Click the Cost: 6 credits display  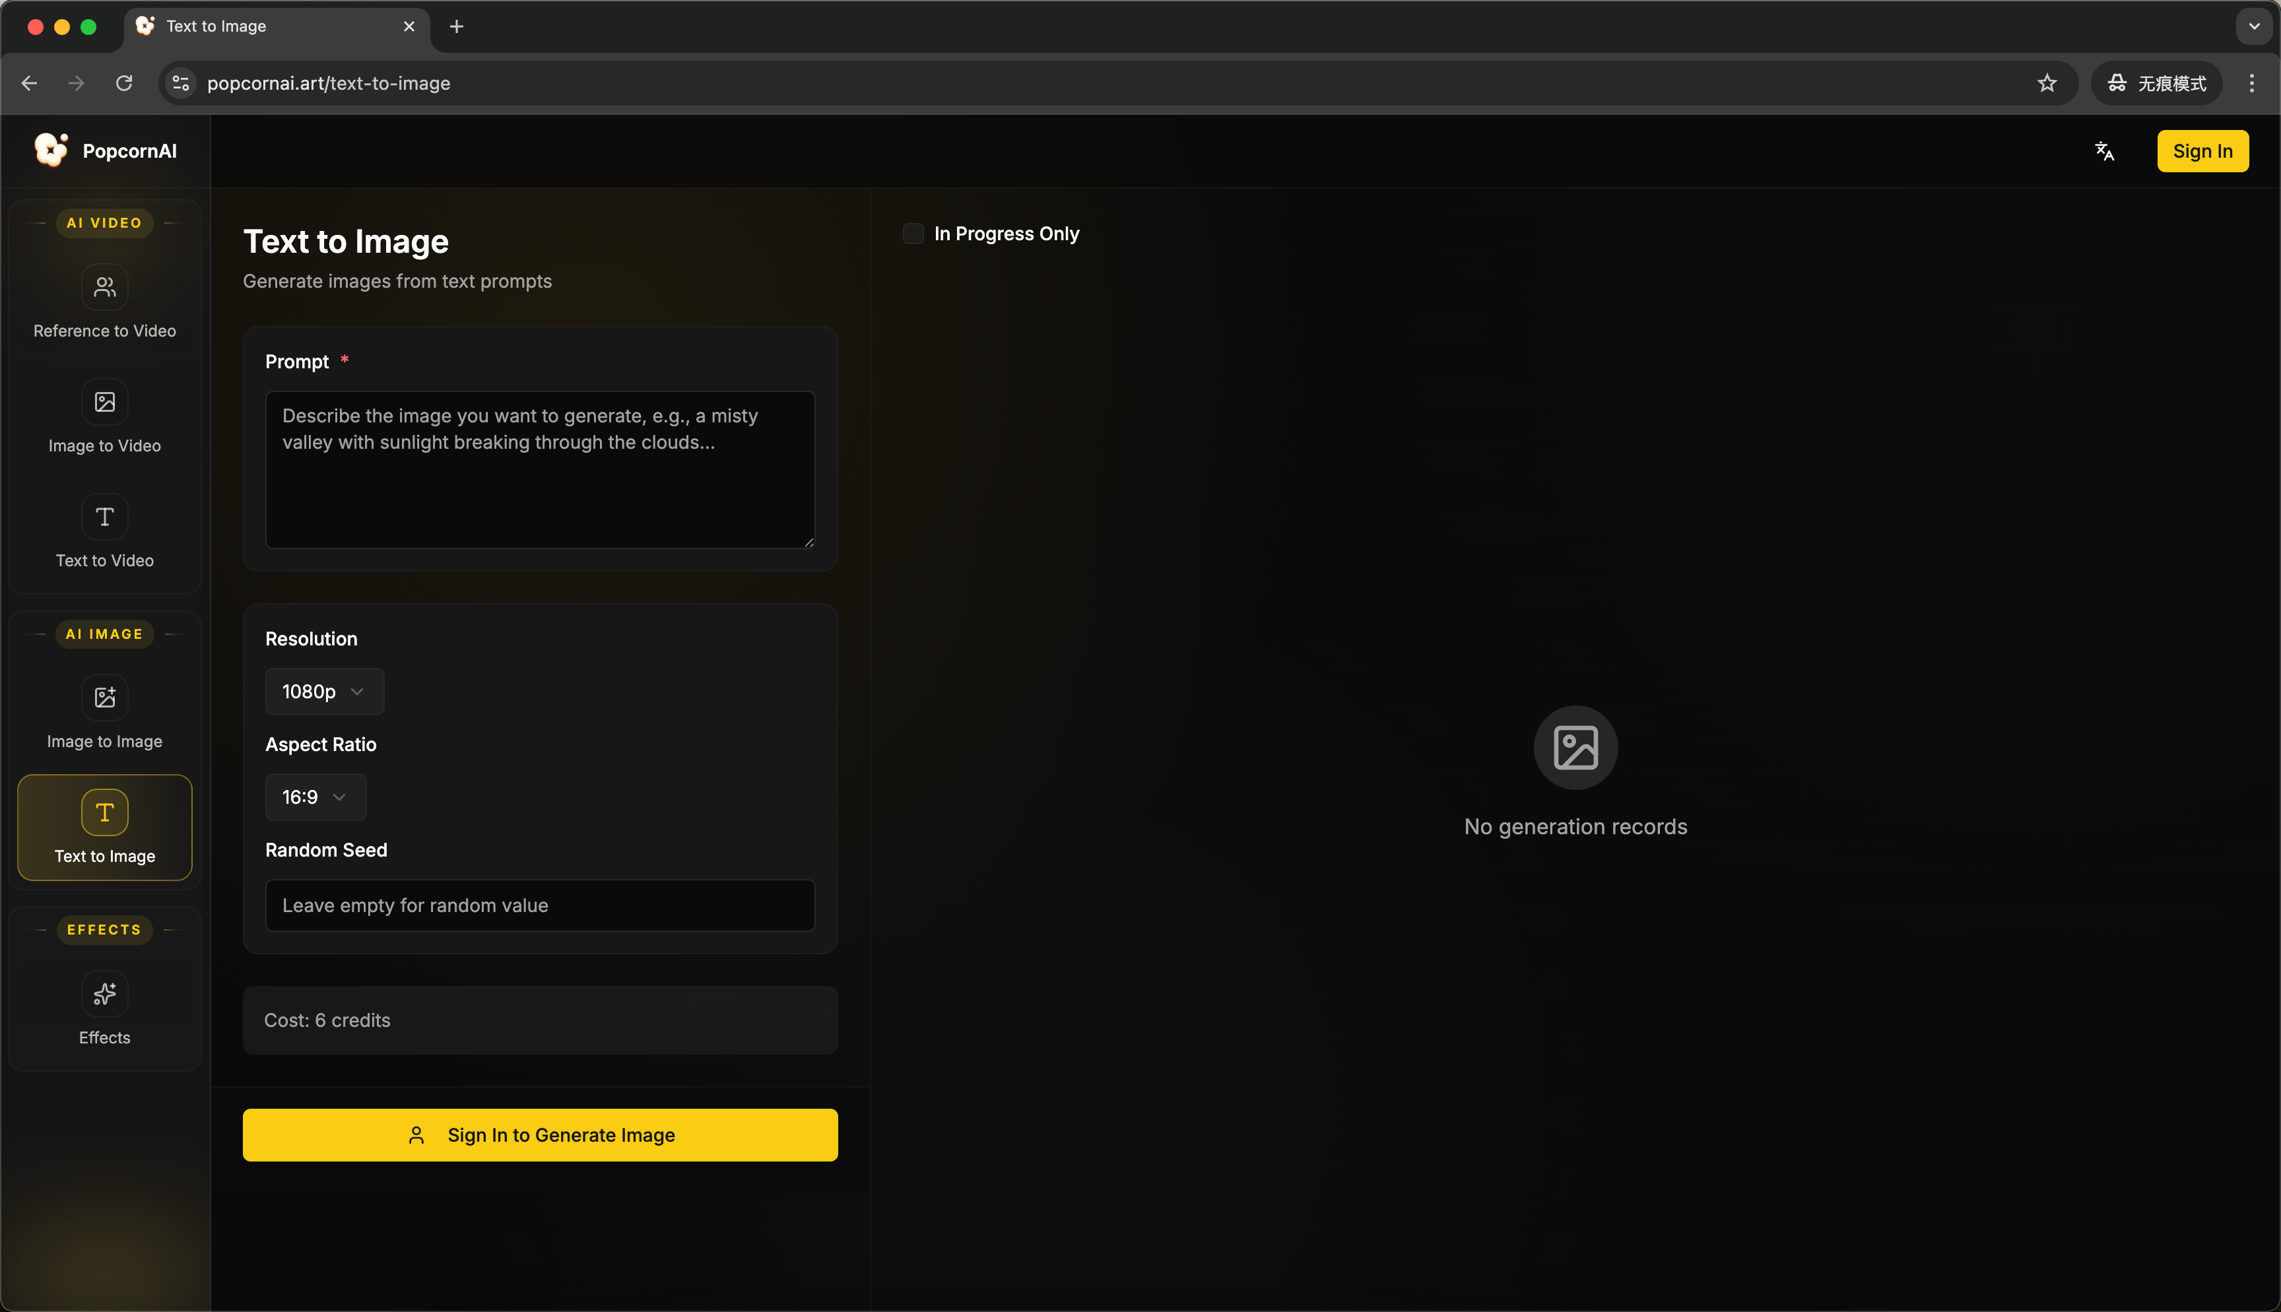pos(540,1019)
